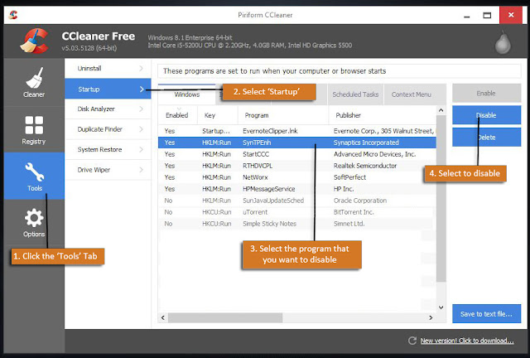Open the Uninstall tool
Screen dimensions: 530x358
point(108,68)
